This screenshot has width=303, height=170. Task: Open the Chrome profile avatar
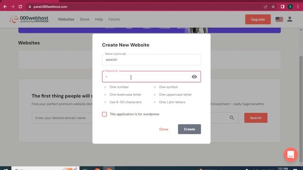290,7
